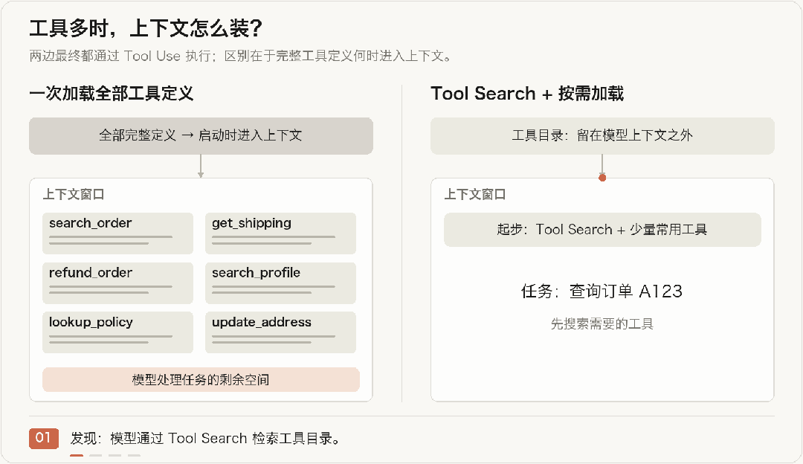The height and width of the screenshot is (464, 803).
Task: Click the text 任务：查询订单 A123
Action: click(x=602, y=291)
